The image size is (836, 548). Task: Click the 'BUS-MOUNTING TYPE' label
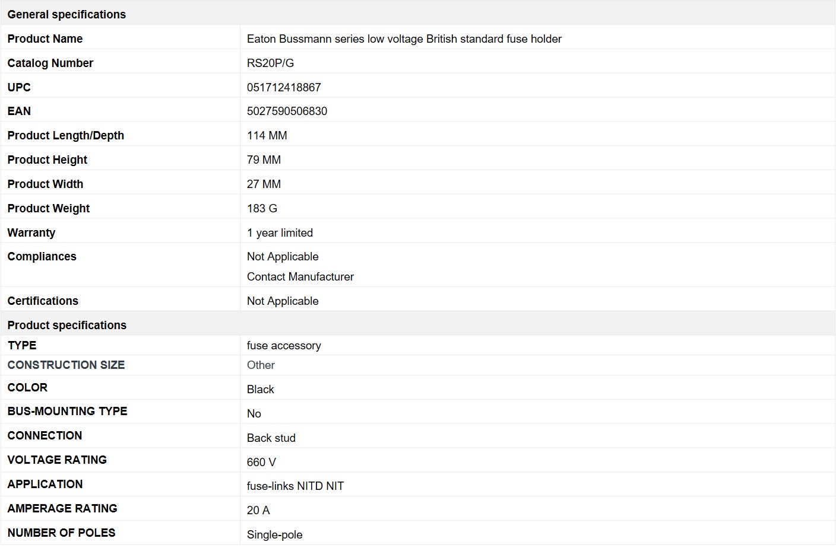pos(68,411)
